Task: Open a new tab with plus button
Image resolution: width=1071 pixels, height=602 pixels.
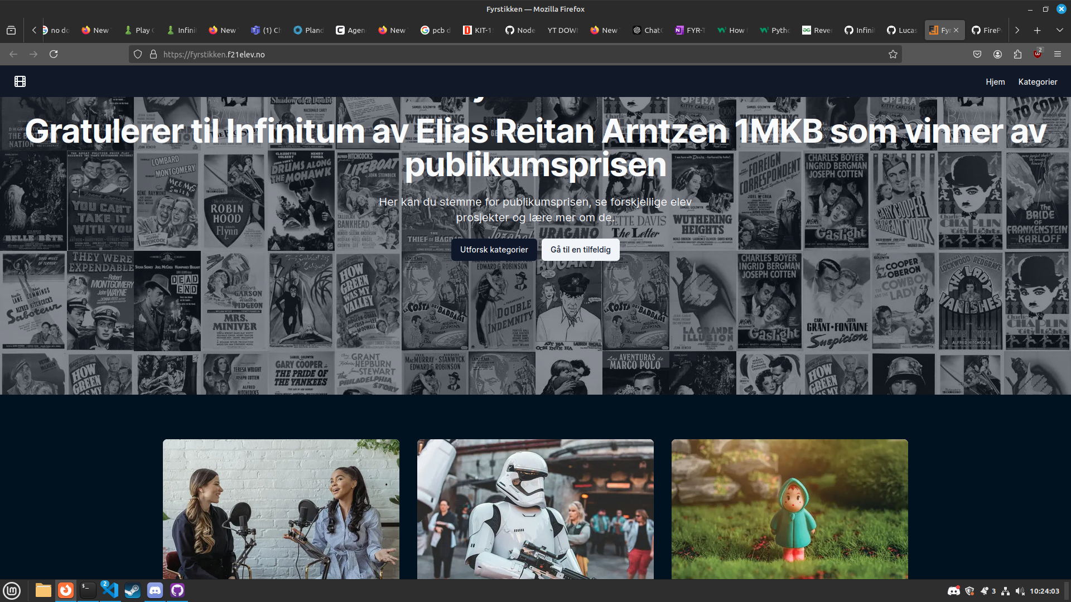Action: point(1037,30)
